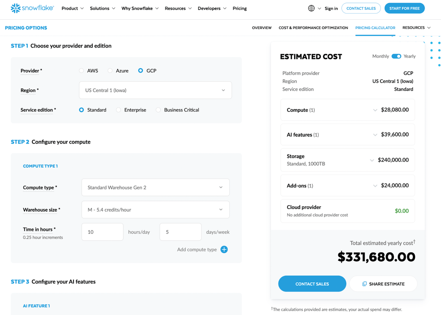Open the Compute type dropdown

tap(155, 187)
